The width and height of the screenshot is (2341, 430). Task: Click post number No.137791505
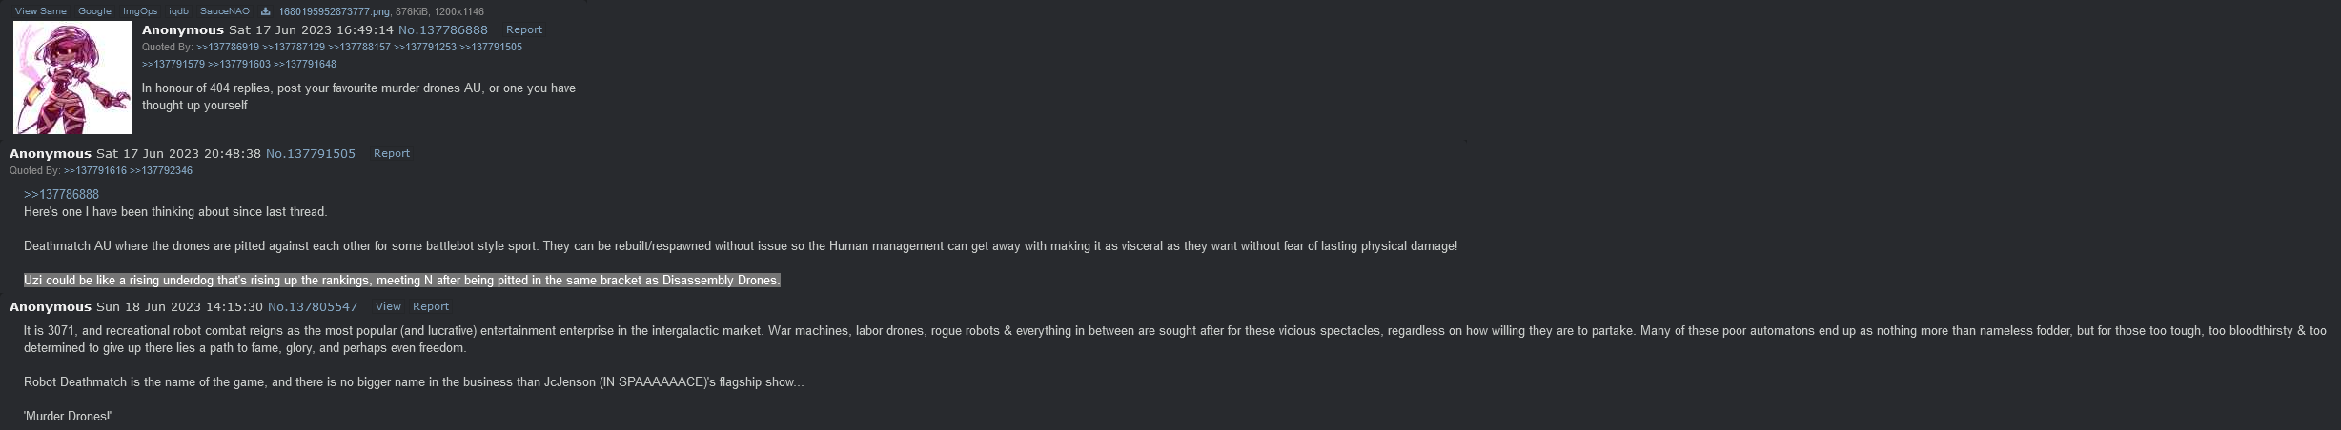click(311, 153)
